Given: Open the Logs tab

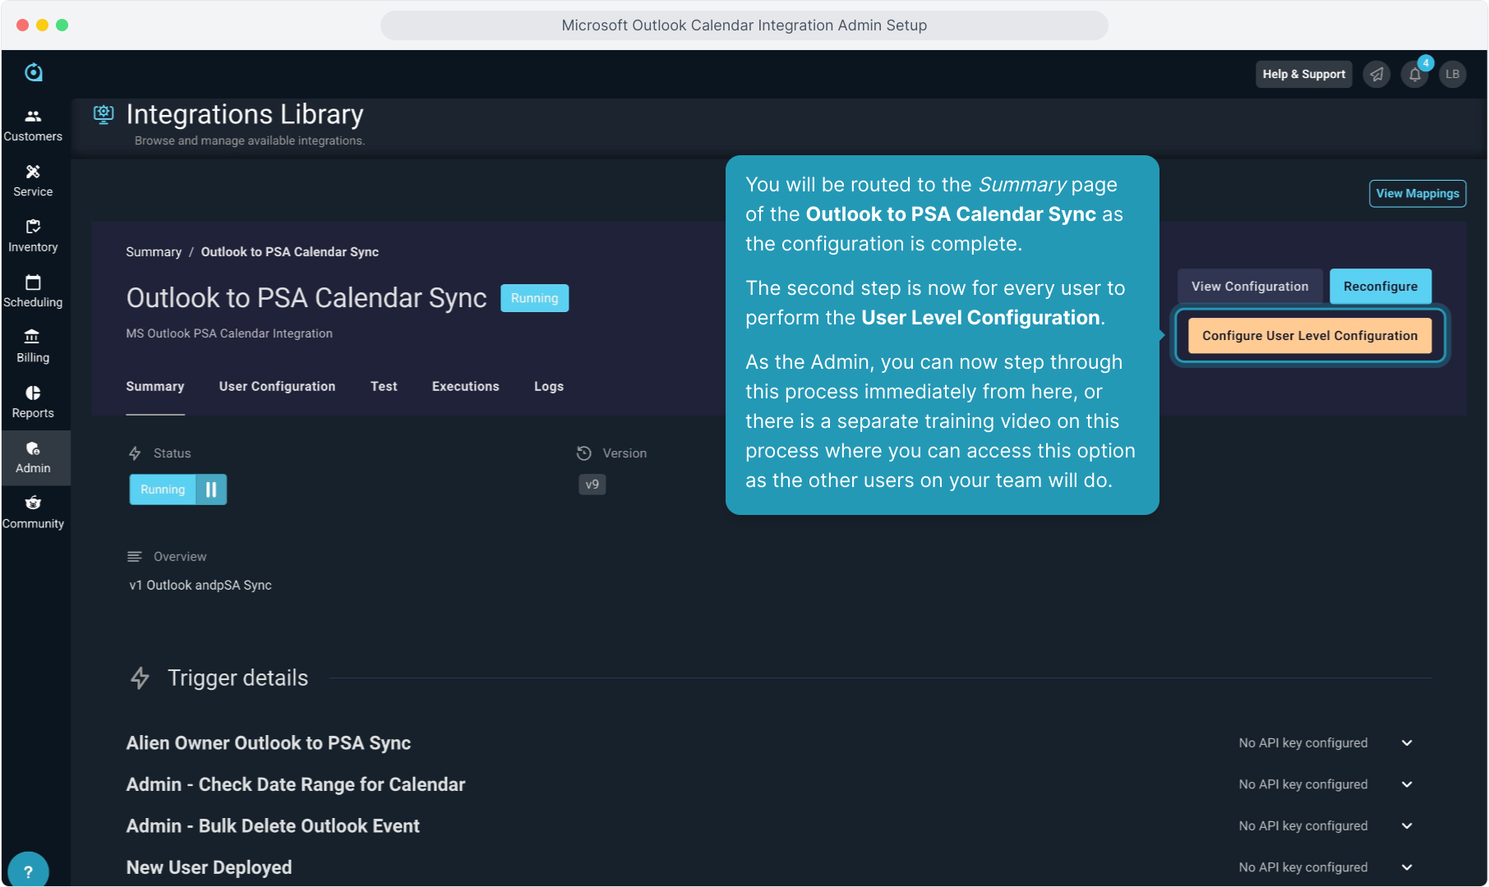Looking at the screenshot, I should pyautogui.click(x=549, y=387).
